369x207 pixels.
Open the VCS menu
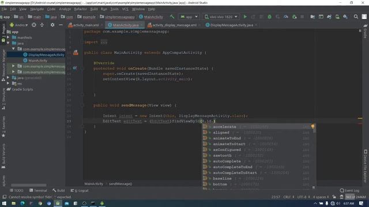[125, 9]
